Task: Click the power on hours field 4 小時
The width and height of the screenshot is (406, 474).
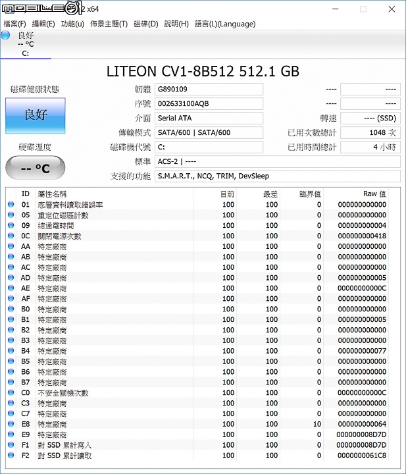Action: pos(370,147)
